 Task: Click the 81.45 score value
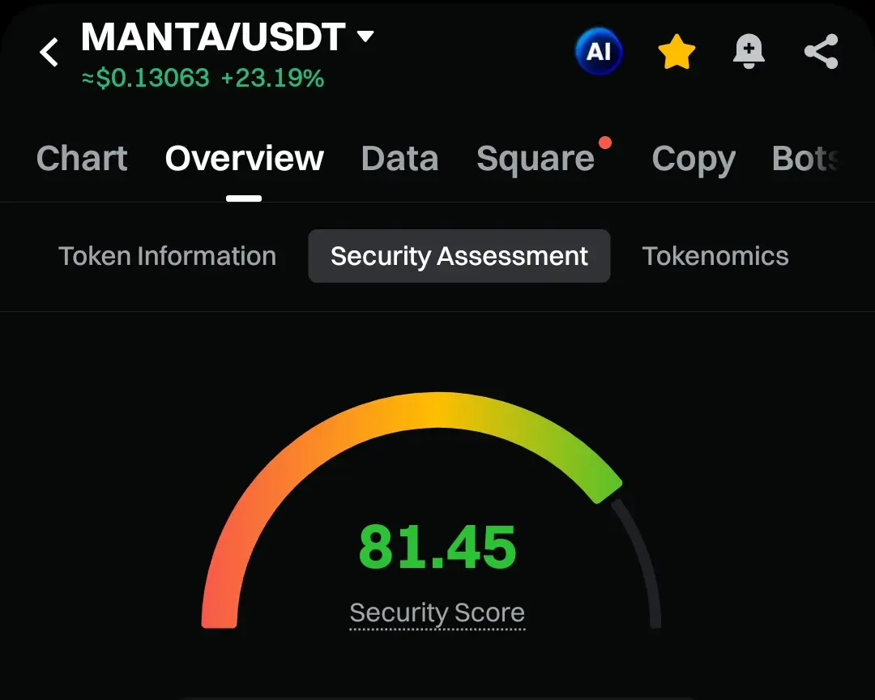pyautogui.click(x=437, y=547)
